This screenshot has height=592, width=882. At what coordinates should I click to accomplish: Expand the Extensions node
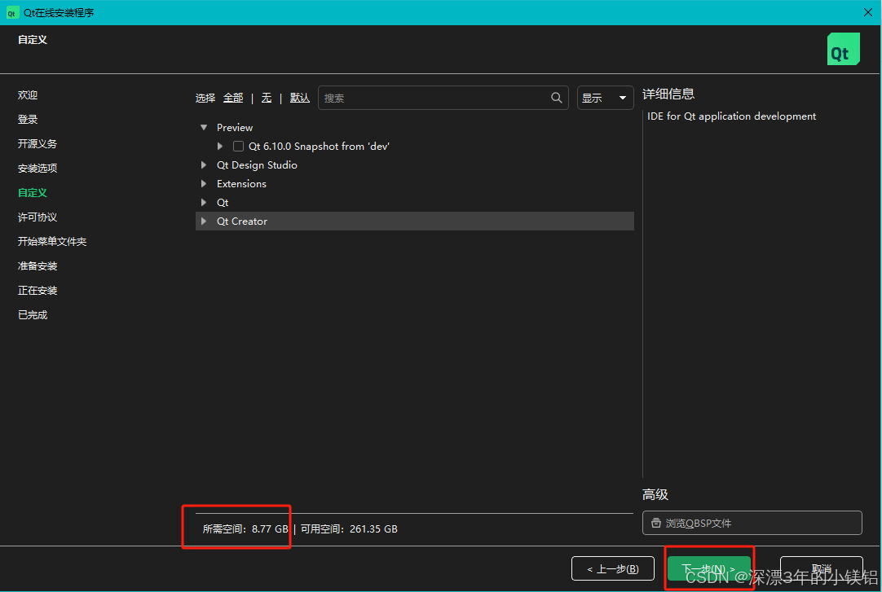coord(204,184)
